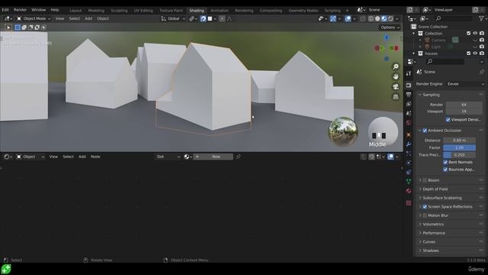Switch to the Geometry Nodes workspace tab
The width and height of the screenshot is (488, 275).
[x=303, y=10]
